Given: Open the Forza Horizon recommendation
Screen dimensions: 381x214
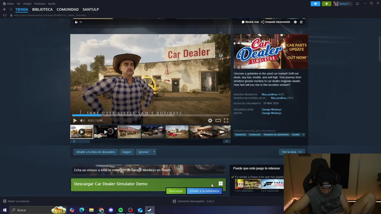Looking at the screenshot, I should pos(273,184).
